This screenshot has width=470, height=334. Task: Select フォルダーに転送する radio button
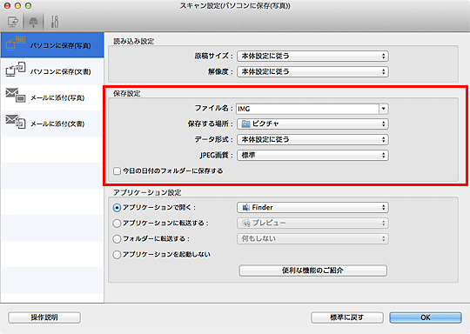(x=117, y=238)
